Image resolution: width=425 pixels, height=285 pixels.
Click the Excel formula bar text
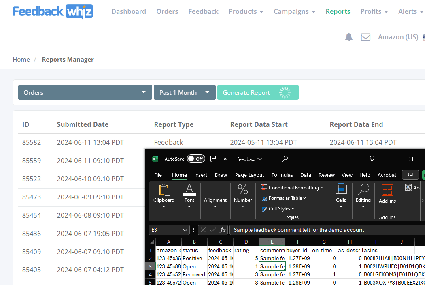pyautogui.click(x=299, y=230)
